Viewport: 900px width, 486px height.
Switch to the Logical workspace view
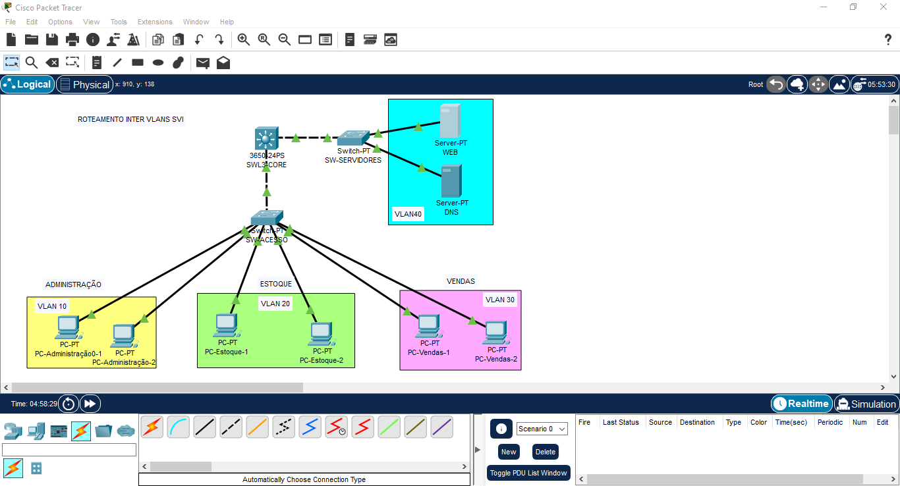(28, 84)
